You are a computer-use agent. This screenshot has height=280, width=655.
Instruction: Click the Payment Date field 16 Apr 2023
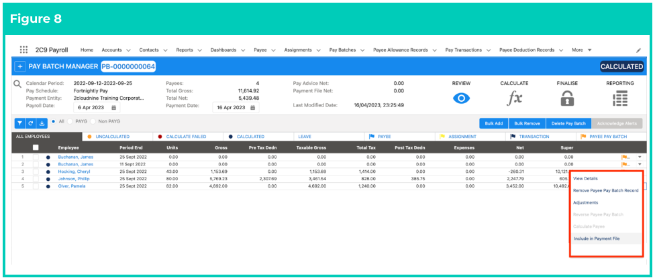(236, 107)
